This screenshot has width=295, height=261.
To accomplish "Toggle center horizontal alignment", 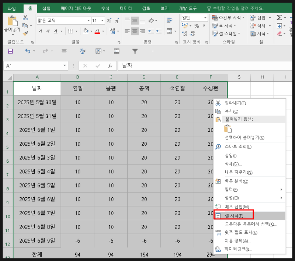I will 135,31.
